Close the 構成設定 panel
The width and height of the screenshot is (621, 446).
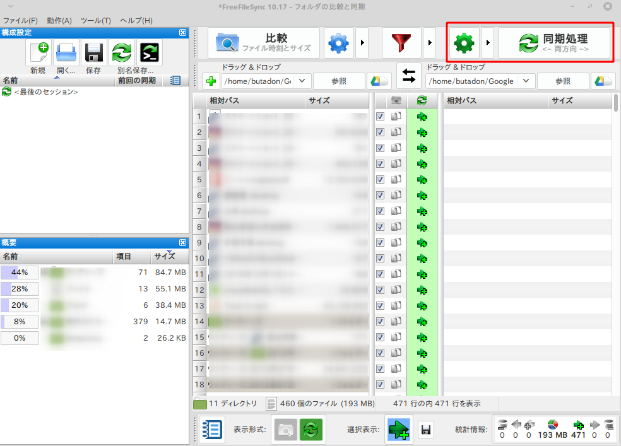pos(182,32)
